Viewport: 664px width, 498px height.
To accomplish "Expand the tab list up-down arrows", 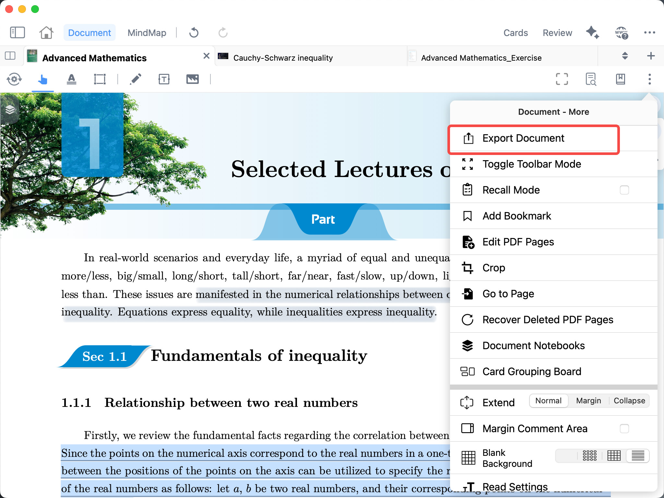I will point(625,56).
